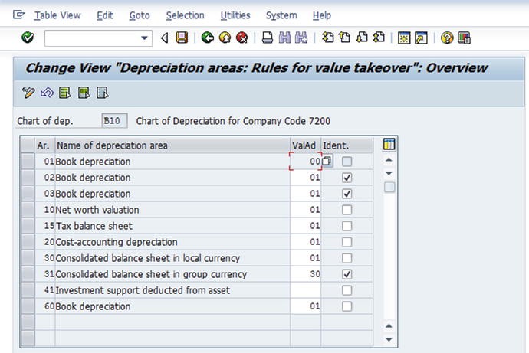Click the Undo change icon
The width and height of the screenshot is (529, 353).
coord(47,93)
